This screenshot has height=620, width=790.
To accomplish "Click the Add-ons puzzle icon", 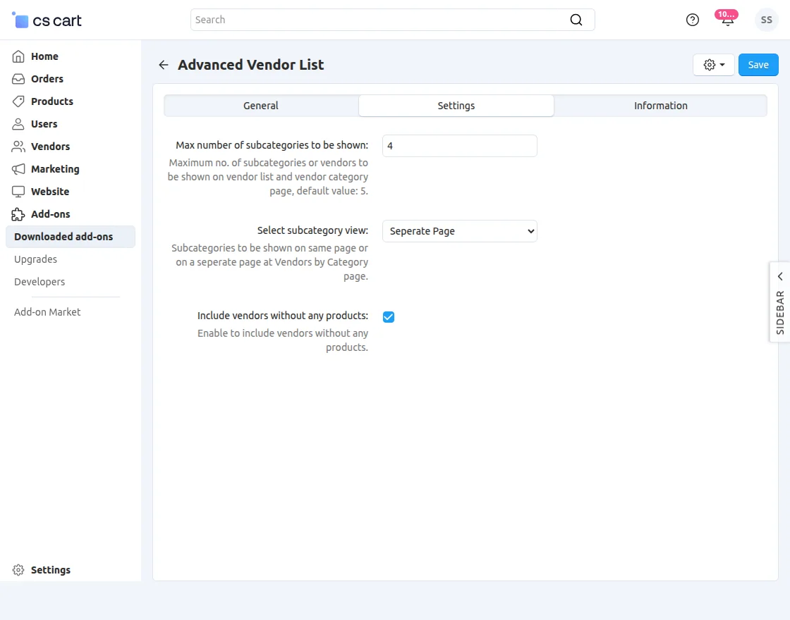I will [18, 214].
